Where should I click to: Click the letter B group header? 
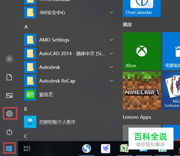(25, 109)
